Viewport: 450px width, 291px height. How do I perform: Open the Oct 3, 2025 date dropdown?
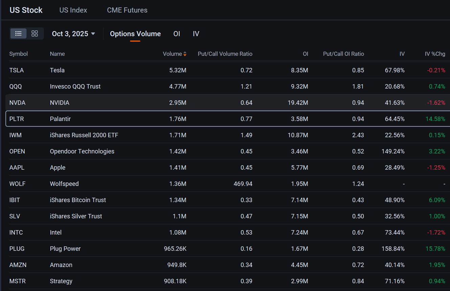point(73,34)
